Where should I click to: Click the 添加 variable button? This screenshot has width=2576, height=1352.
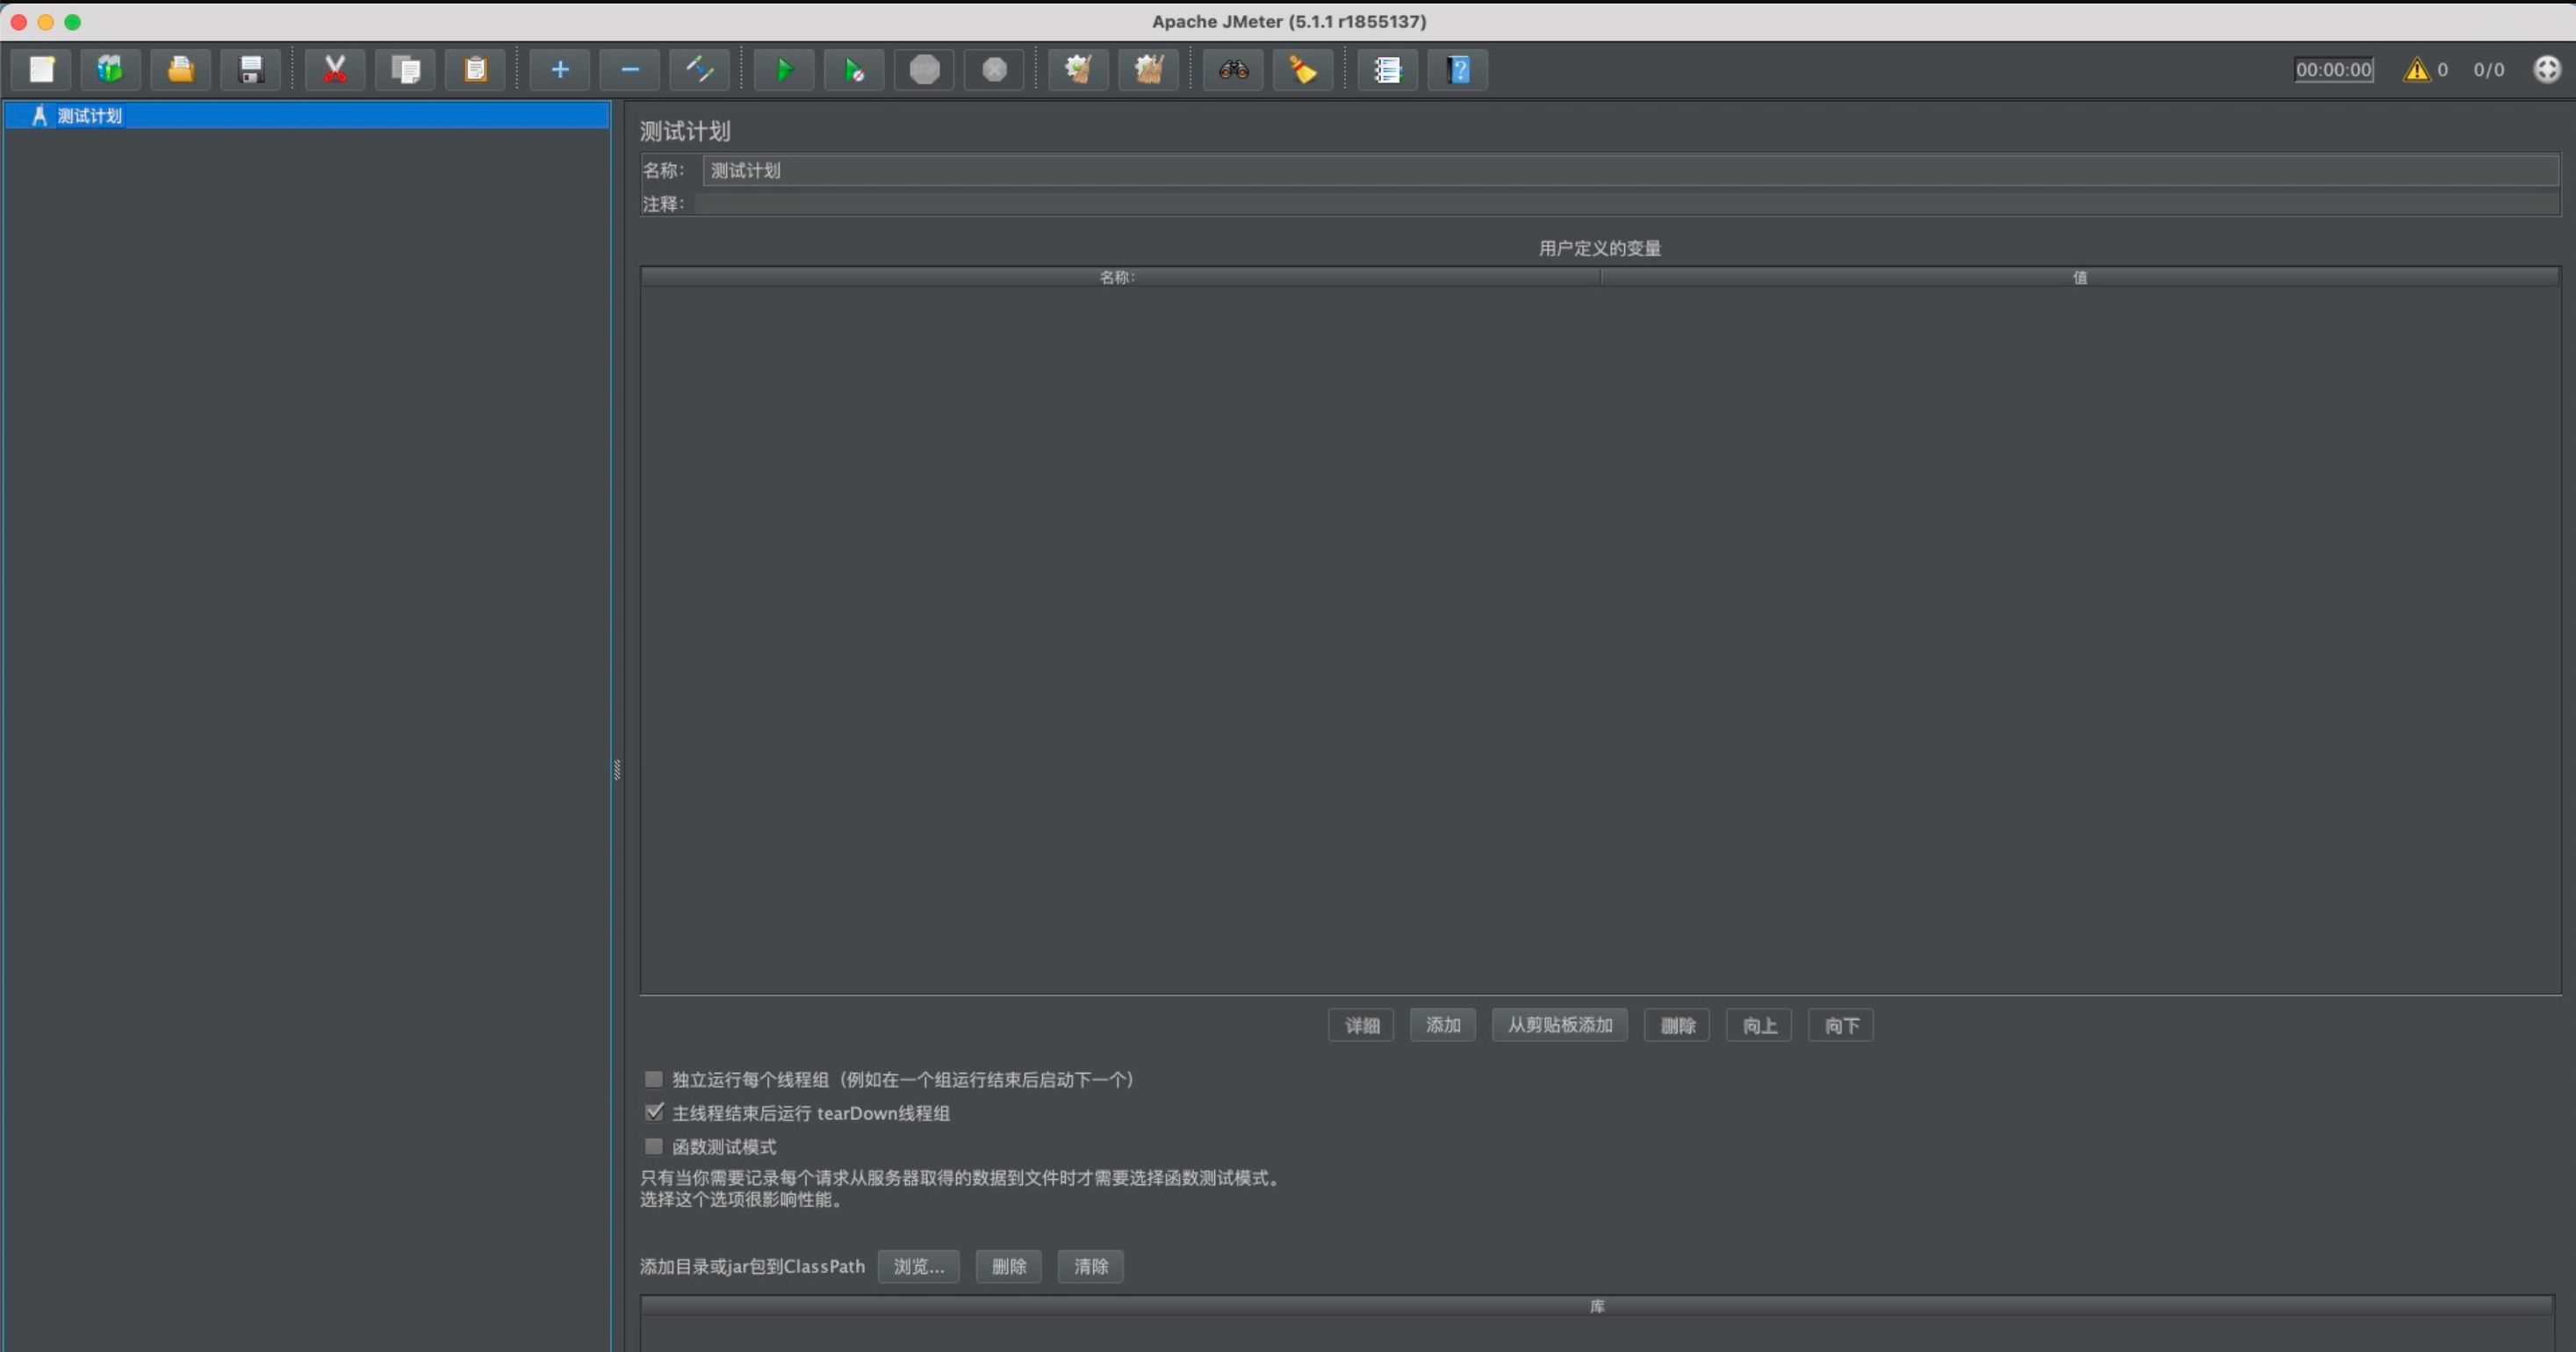[1443, 1025]
